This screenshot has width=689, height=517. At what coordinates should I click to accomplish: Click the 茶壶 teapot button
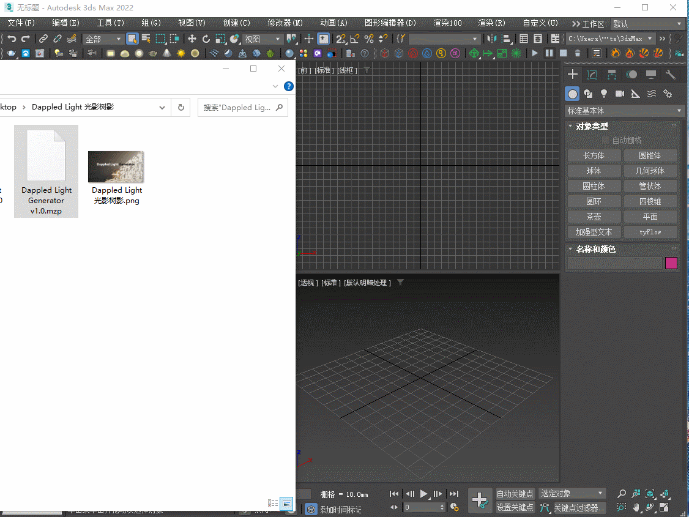[594, 217]
